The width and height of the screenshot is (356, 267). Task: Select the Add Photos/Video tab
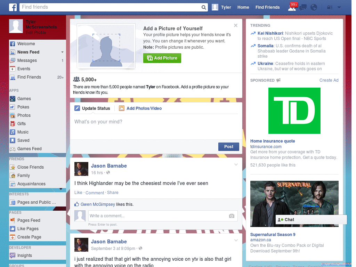140,108
